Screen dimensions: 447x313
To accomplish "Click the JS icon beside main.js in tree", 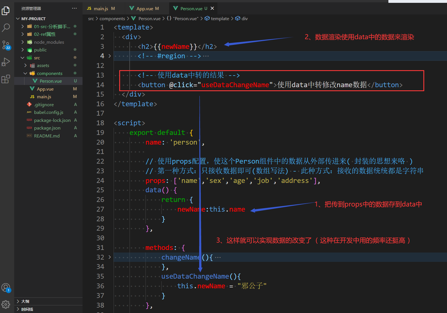I will pos(32,97).
